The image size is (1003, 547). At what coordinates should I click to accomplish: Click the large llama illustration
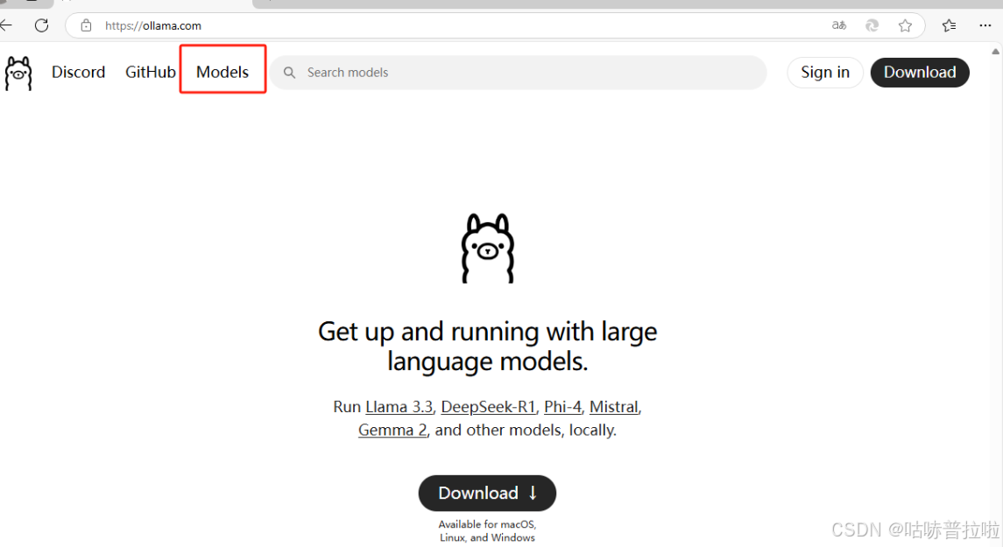(x=487, y=248)
